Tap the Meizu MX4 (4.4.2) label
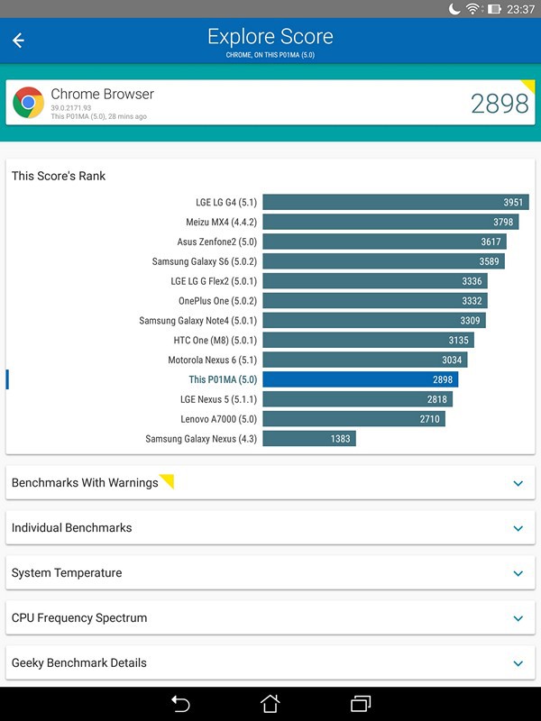The width and height of the screenshot is (541, 721). click(x=221, y=222)
